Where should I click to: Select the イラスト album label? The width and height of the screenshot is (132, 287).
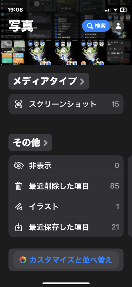pos(44,207)
